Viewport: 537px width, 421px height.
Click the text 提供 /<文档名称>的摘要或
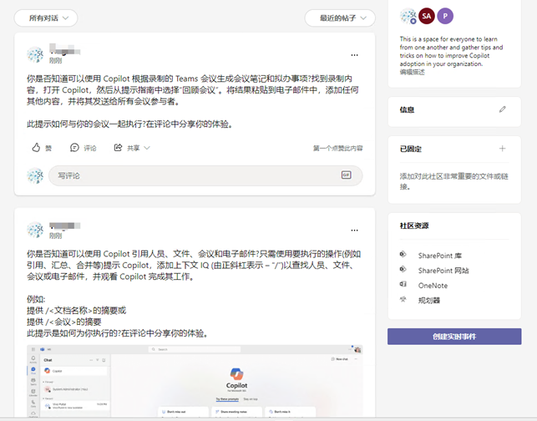[x=76, y=311]
